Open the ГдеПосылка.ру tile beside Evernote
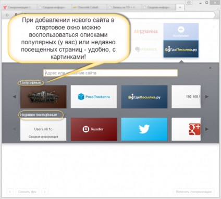The image size is (221, 199). (181, 49)
